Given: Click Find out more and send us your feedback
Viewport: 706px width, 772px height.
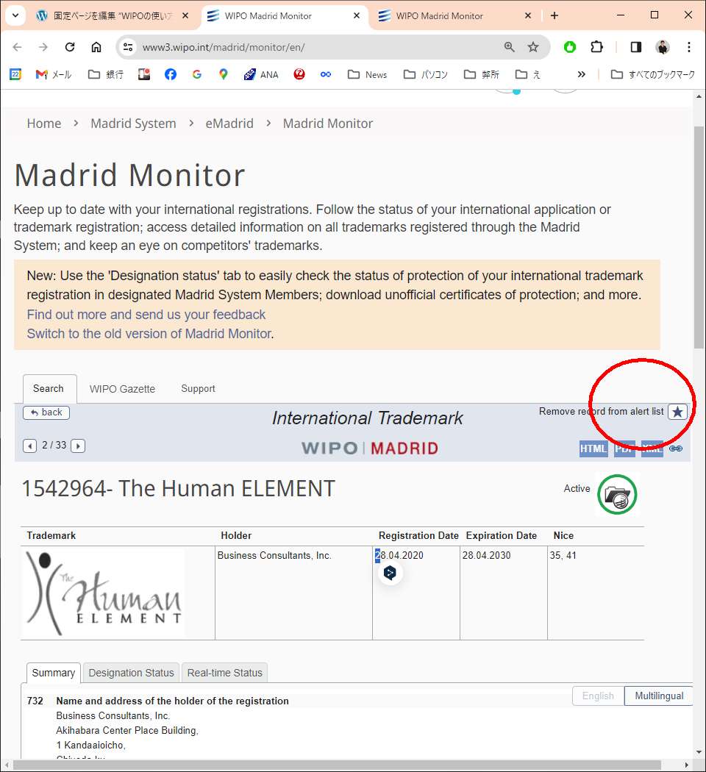Looking at the screenshot, I should (146, 314).
